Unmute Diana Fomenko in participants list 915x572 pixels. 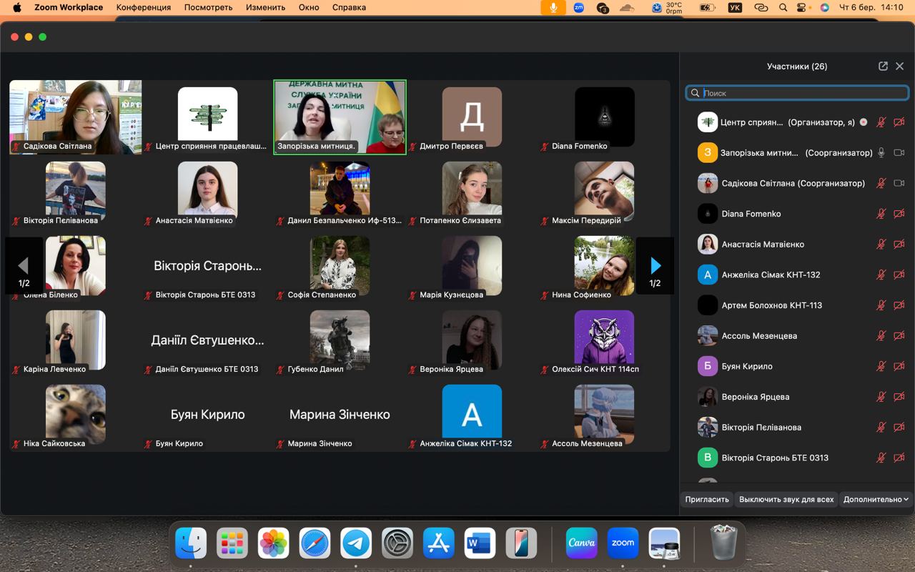click(x=881, y=214)
